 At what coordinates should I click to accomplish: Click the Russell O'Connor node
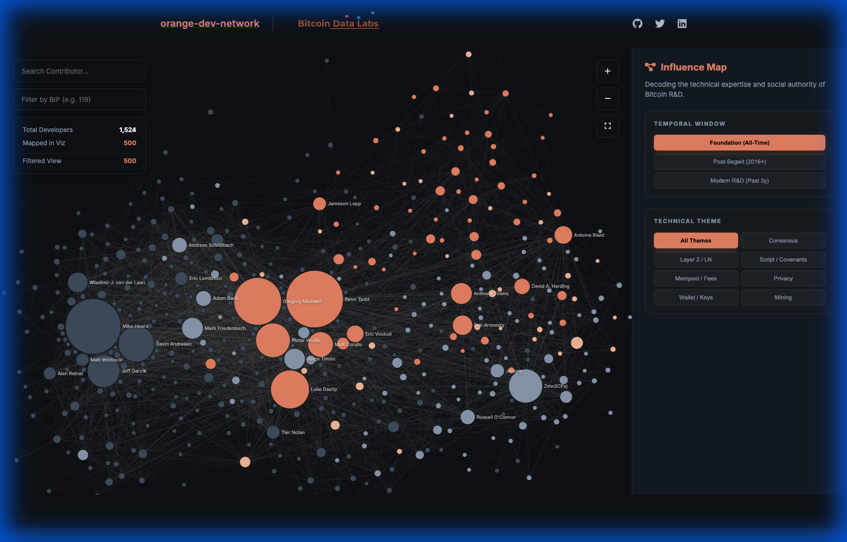(x=468, y=417)
